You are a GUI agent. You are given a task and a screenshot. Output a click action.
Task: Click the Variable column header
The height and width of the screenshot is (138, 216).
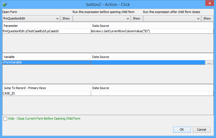[x=47, y=57]
